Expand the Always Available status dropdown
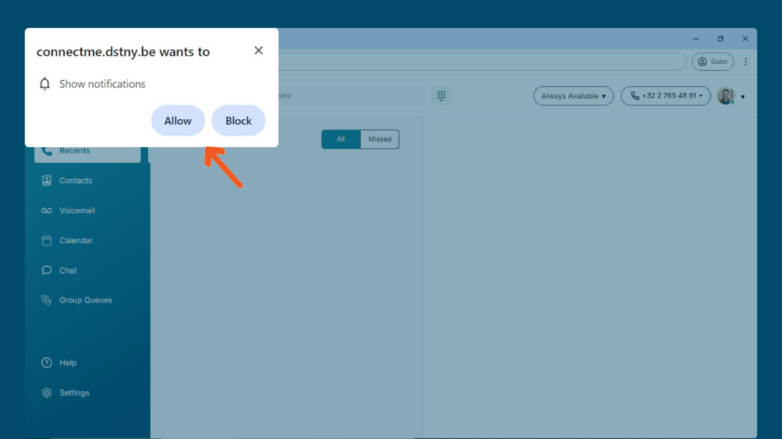The image size is (782, 439). click(573, 96)
